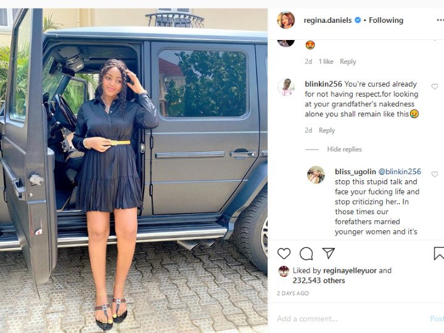Open the bliss_ugolin profile avatar
The width and height of the screenshot is (444, 333).
pyautogui.click(x=316, y=175)
